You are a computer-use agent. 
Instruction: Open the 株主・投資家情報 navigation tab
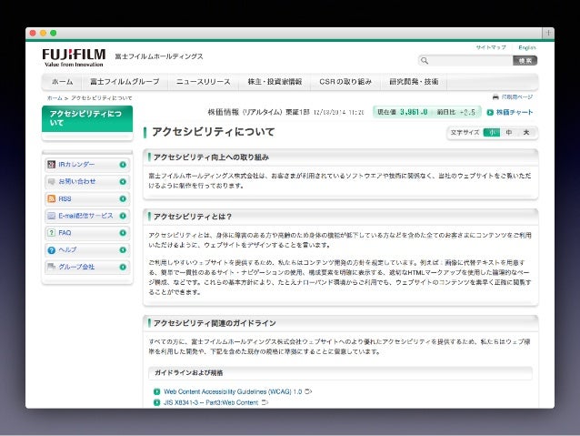tap(275, 82)
